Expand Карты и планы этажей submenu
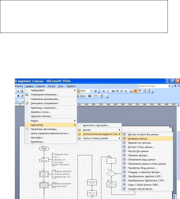 tap(120, 138)
